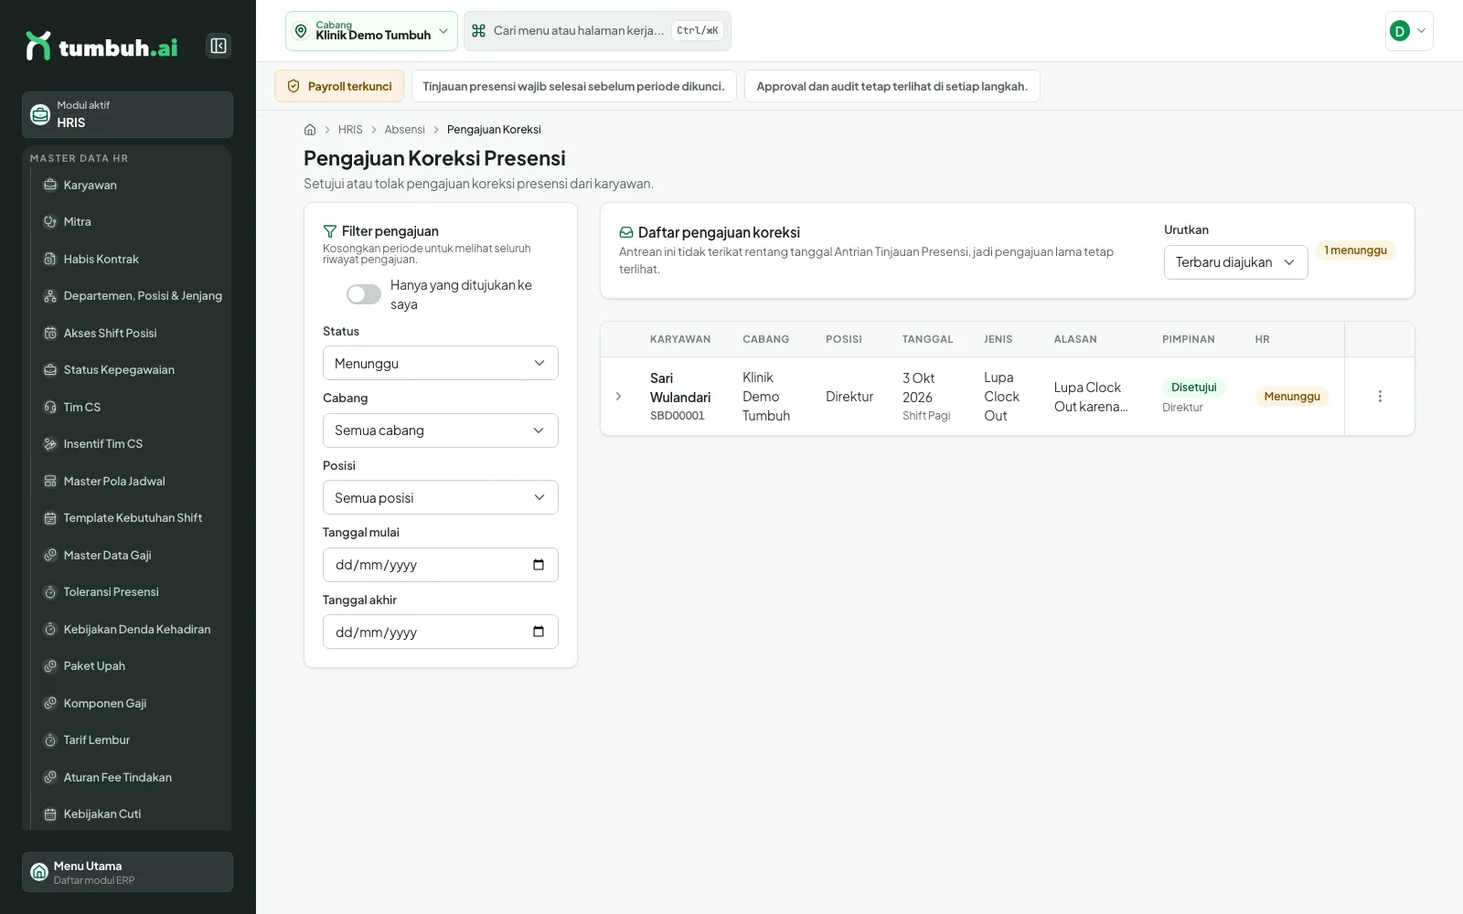Open Departemen, Posisi & Jenjang menu
This screenshot has height=914, width=1463.
pyautogui.click(x=133, y=296)
